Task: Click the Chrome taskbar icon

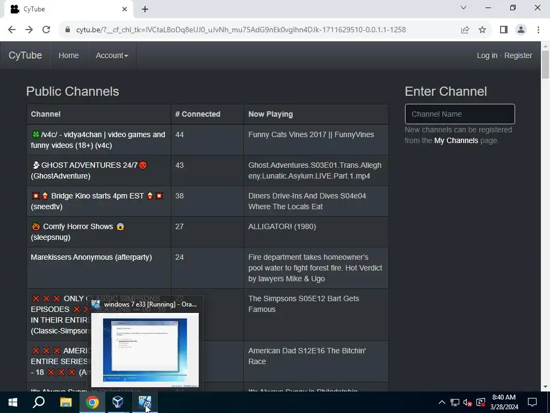Action: pyautogui.click(x=92, y=402)
